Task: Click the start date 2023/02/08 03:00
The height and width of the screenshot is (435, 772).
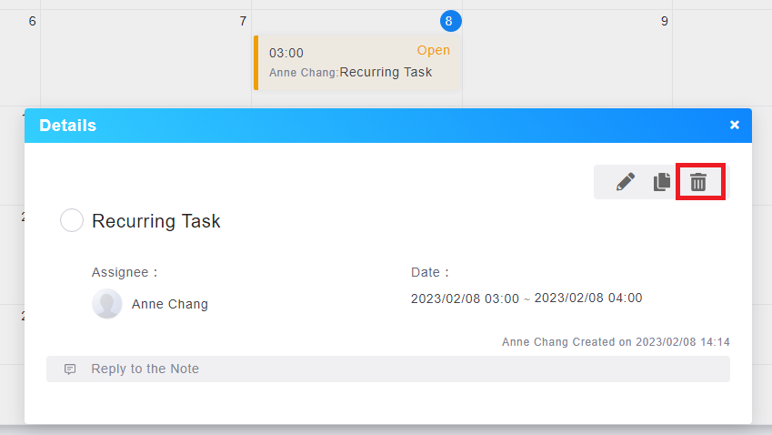Action: point(465,298)
